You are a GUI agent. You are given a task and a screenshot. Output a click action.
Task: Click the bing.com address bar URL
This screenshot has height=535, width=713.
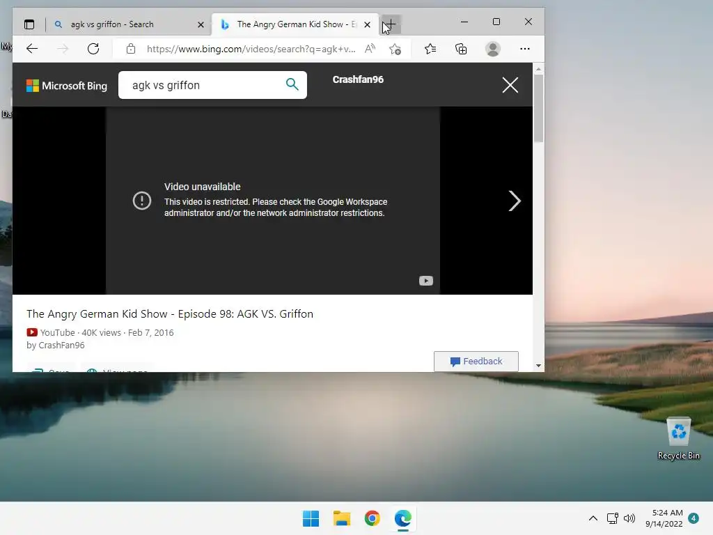(x=251, y=49)
